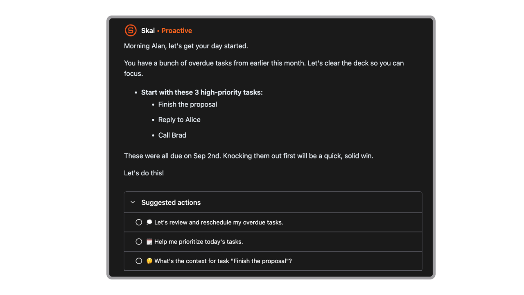524x295 pixels.
Task: Choose "Help me prioritize today's tasks"
Action: coord(198,241)
